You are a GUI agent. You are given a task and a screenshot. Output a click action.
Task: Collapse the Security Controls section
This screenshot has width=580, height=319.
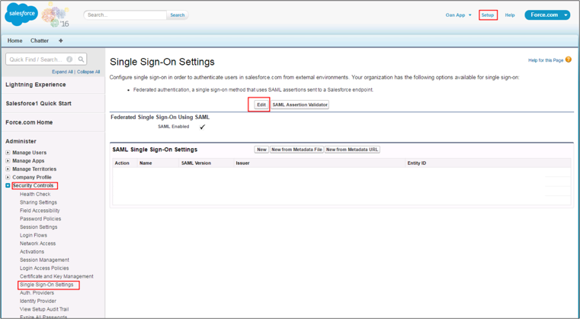[8, 185]
